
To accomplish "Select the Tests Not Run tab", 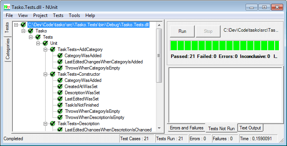I will [x=221, y=129].
